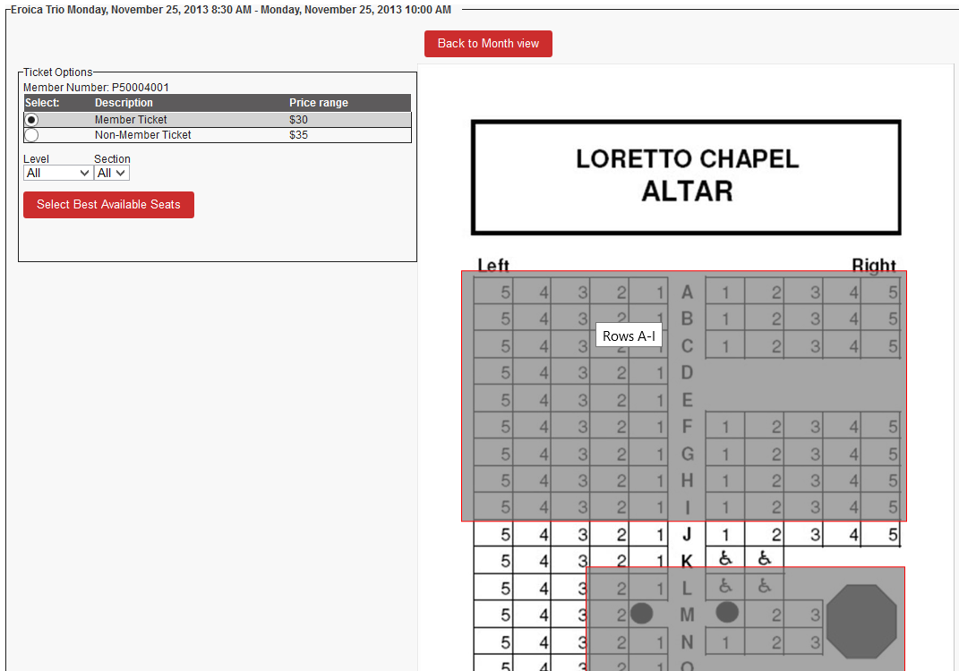The height and width of the screenshot is (671, 959).
Task: Choose left seat 4 in row K
Action: point(544,561)
